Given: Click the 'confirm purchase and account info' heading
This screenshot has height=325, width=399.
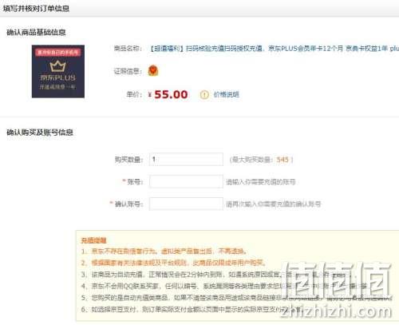Looking at the screenshot, I should coord(40,133).
